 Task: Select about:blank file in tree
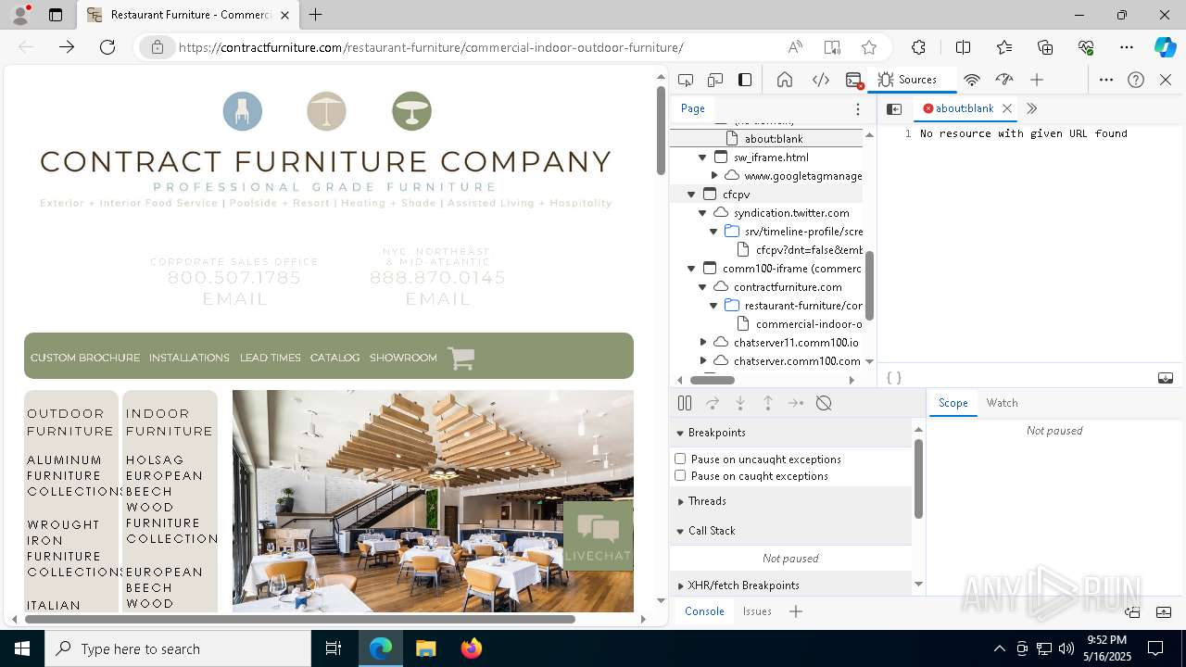click(x=774, y=139)
